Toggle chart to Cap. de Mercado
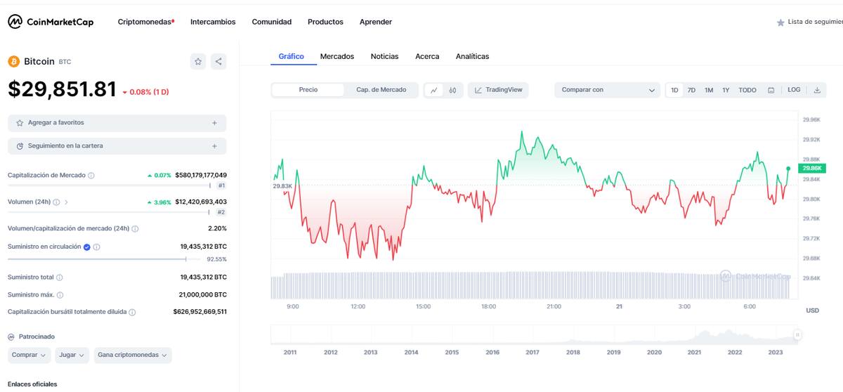Screen dimensions: 843x392 (381, 90)
